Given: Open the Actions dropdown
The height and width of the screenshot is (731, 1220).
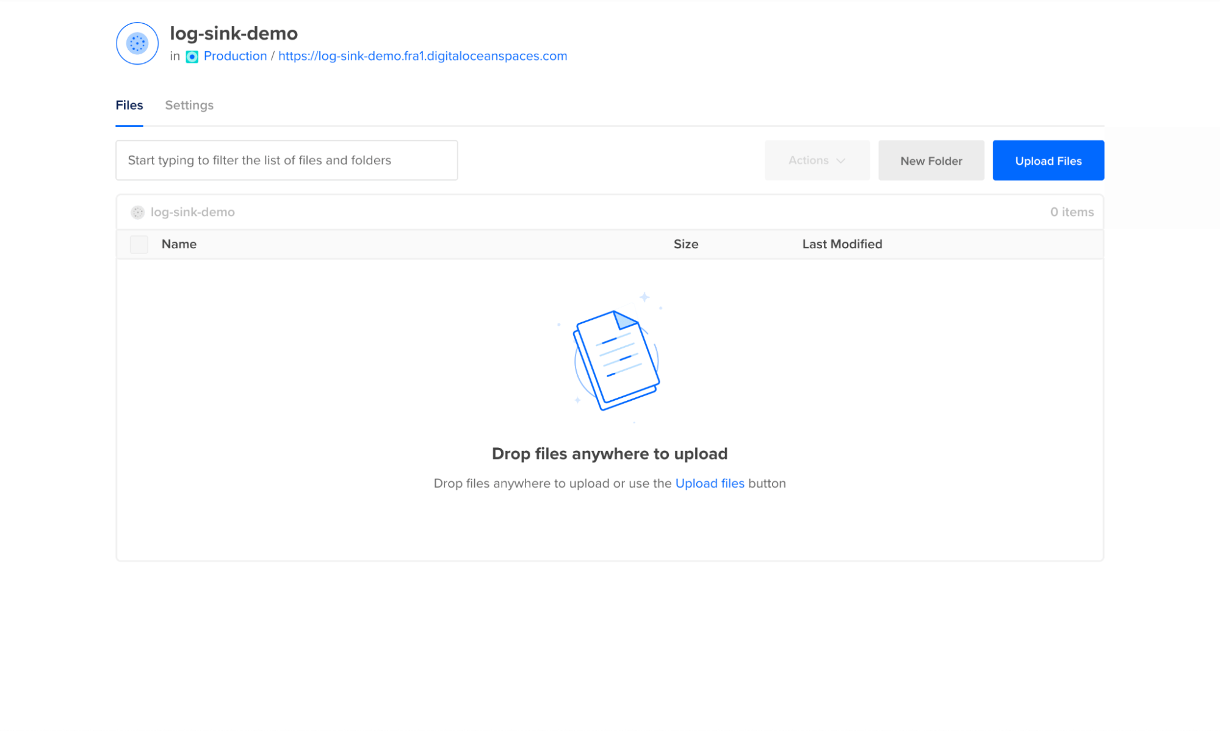Looking at the screenshot, I should point(817,160).
